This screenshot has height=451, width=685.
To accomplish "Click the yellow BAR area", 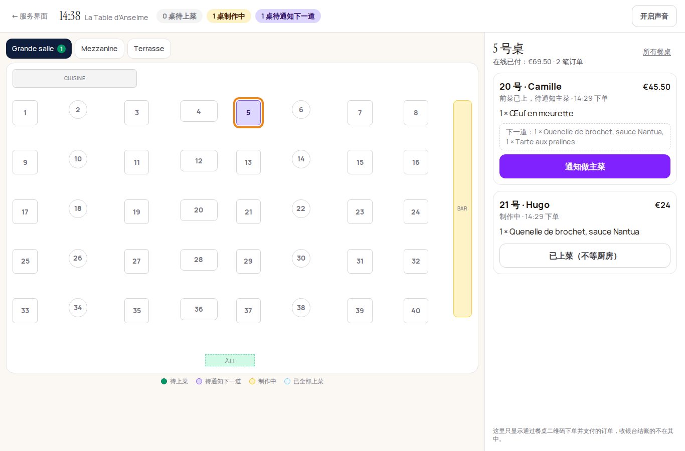I will 462,208.
